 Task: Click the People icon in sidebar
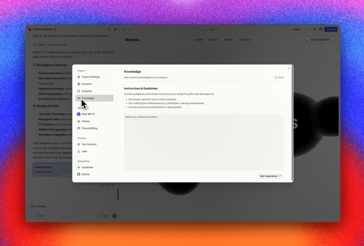coord(79,121)
